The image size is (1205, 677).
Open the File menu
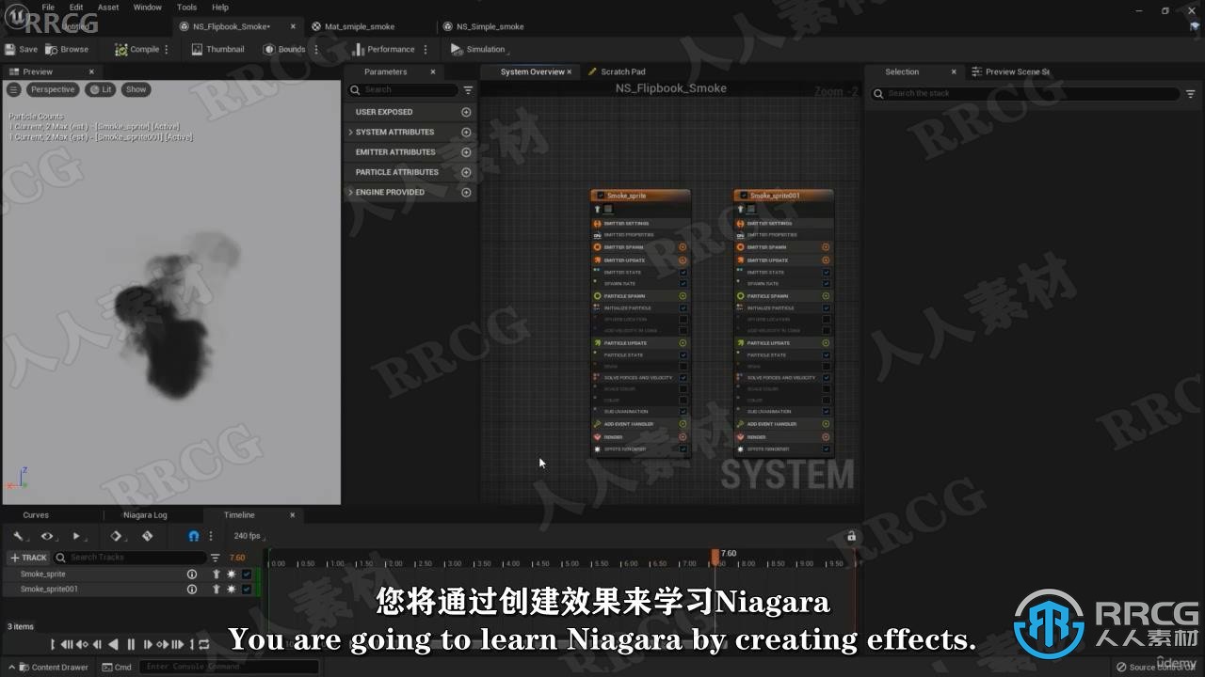pyautogui.click(x=48, y=8)
